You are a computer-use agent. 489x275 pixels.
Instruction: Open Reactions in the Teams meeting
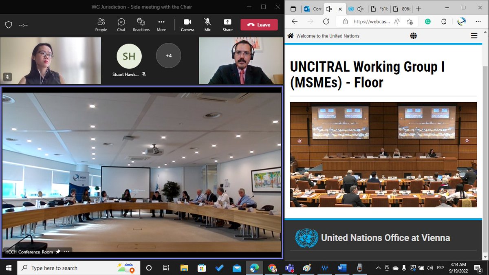point(141,24)
